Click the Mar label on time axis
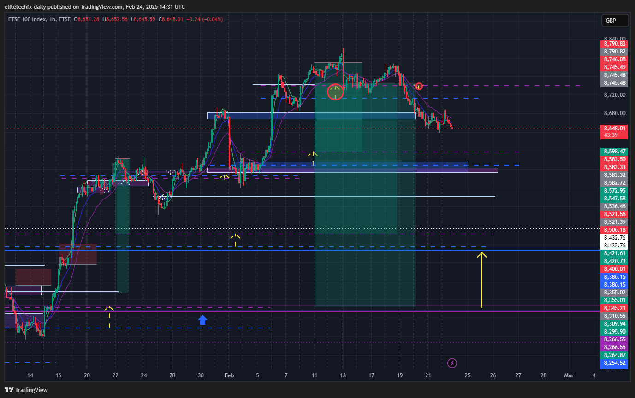This screenshot has height=398, width=635. click(x=569, y=375)
